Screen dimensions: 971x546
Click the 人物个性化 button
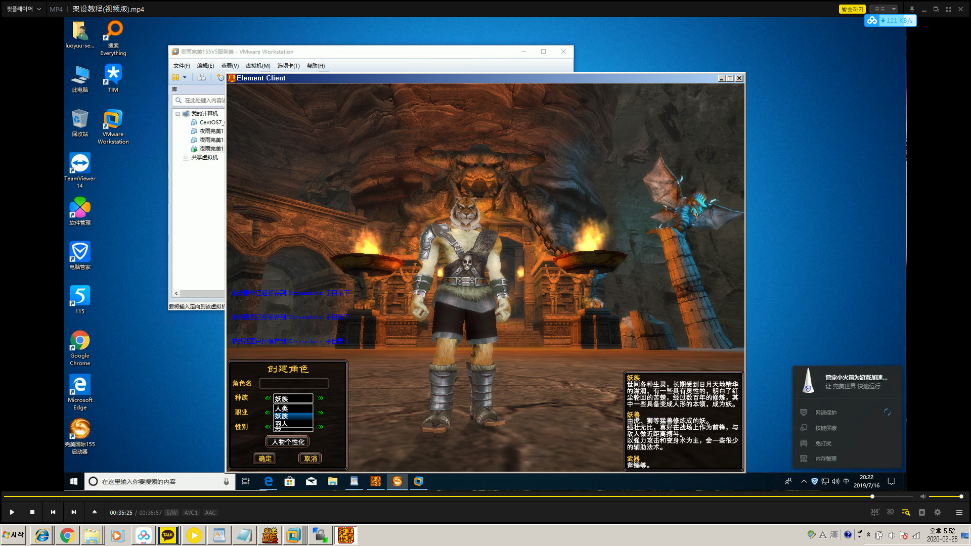(288, 442)
